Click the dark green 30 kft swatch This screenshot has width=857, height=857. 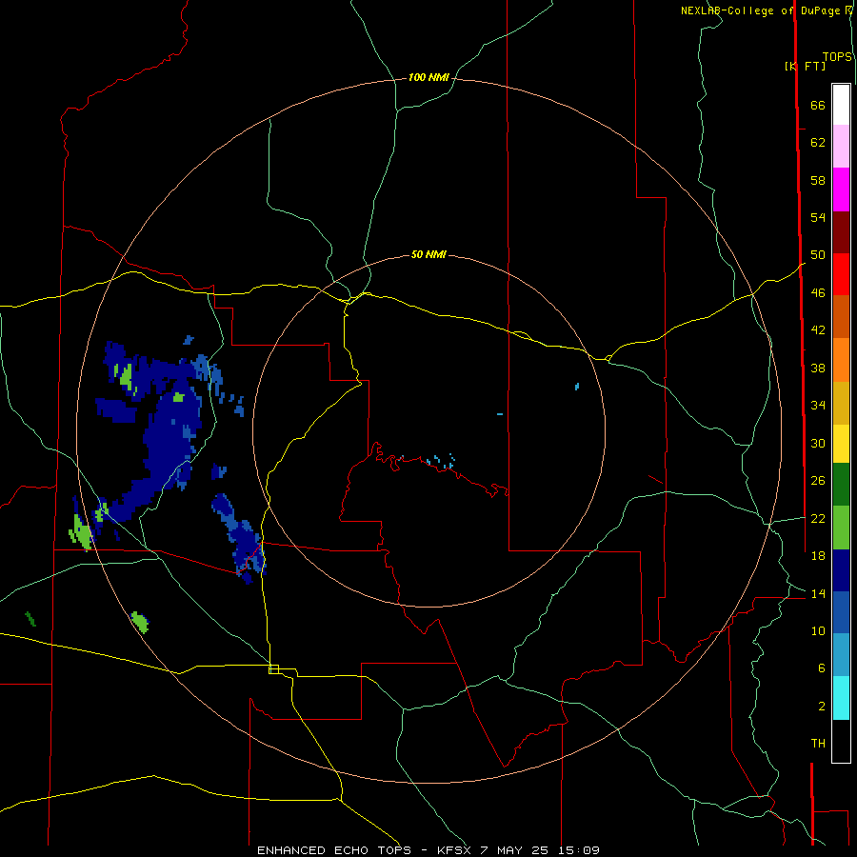click(x=841, y=485)
